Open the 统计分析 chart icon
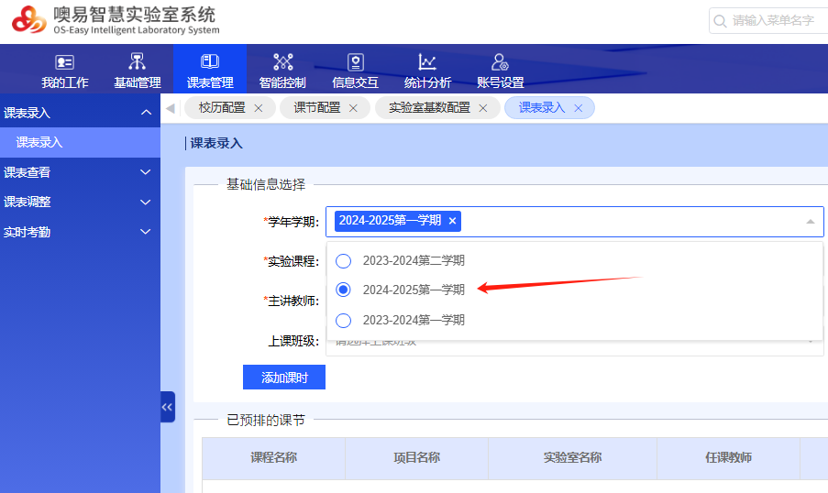This screenshot has width=828, height=493. click(427, 62)
